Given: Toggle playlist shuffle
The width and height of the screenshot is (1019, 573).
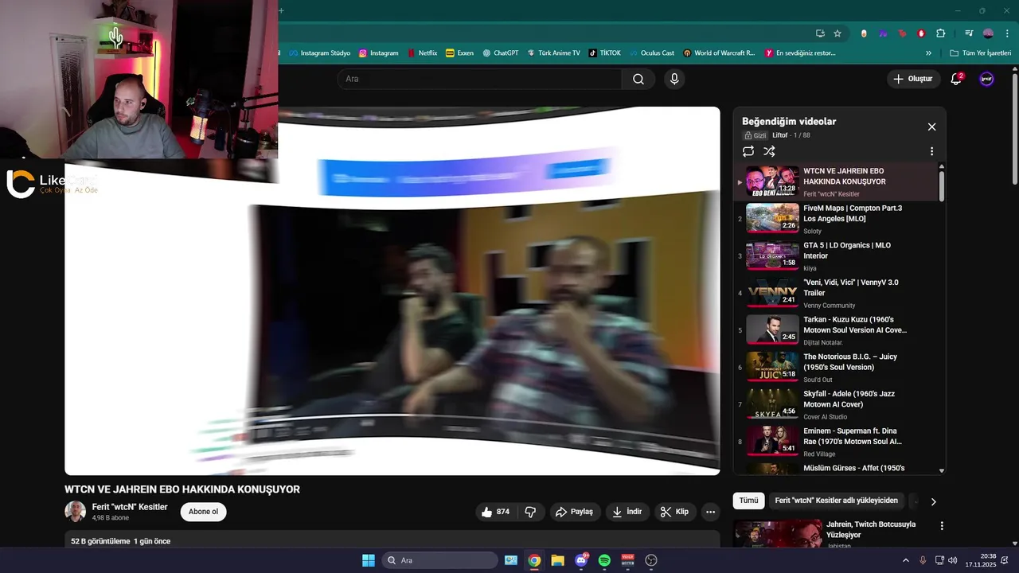Looking at the screenshot, I should pyautogui.click(x=769, y=151).
